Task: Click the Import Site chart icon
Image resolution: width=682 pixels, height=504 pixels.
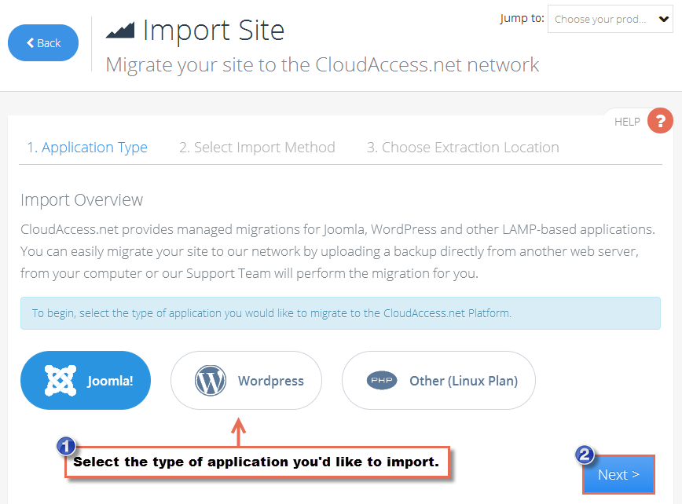Action: 120,30
